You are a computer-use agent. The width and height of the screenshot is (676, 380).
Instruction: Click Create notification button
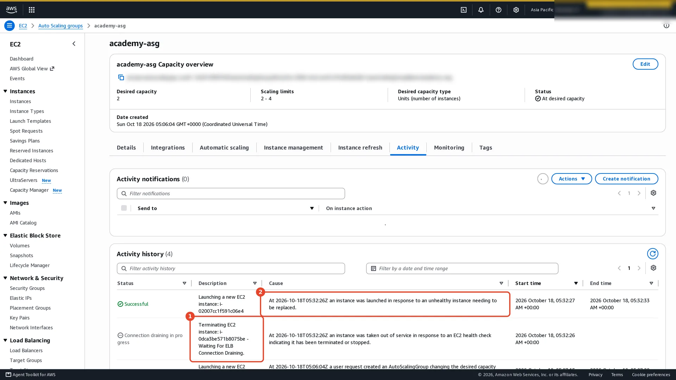626,179
